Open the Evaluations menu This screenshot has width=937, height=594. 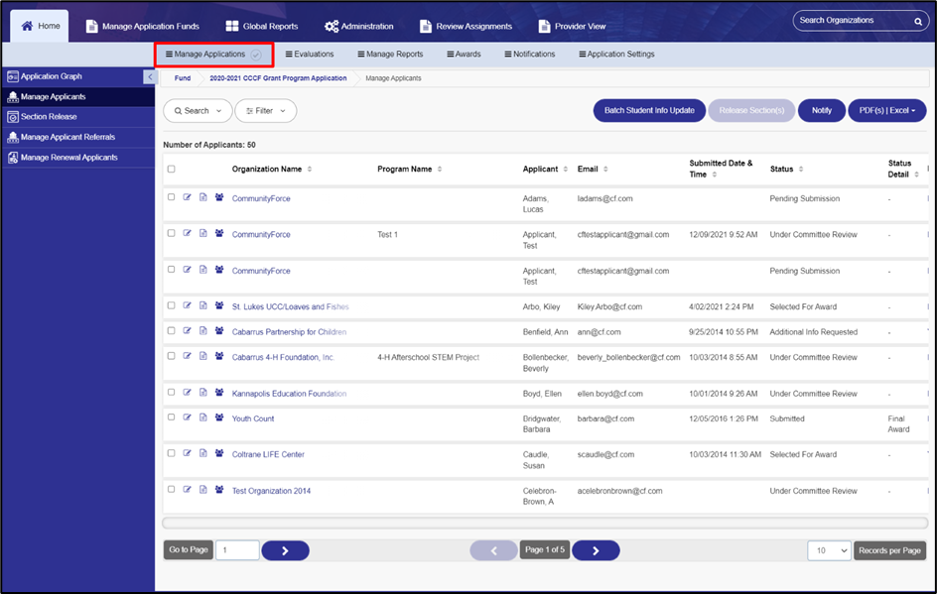(310, 55)
